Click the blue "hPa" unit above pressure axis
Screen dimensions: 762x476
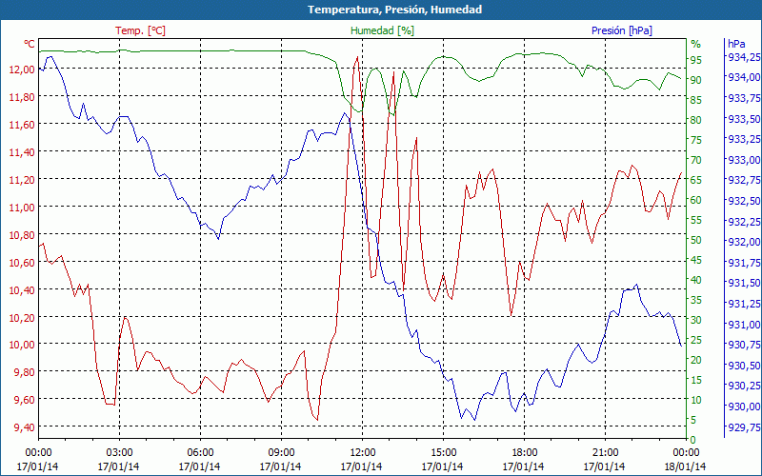click(x=736, y=44)
